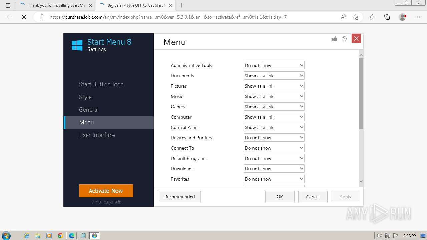This screenshot has width=427, height=240.
Task: Expand Music display dropdown
Action: pos(274,96)
